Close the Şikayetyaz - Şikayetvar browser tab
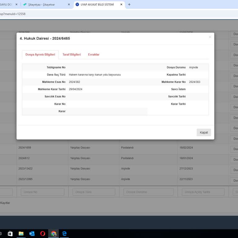The height and width of the screenshot is (238, 238). click(69, 5)
